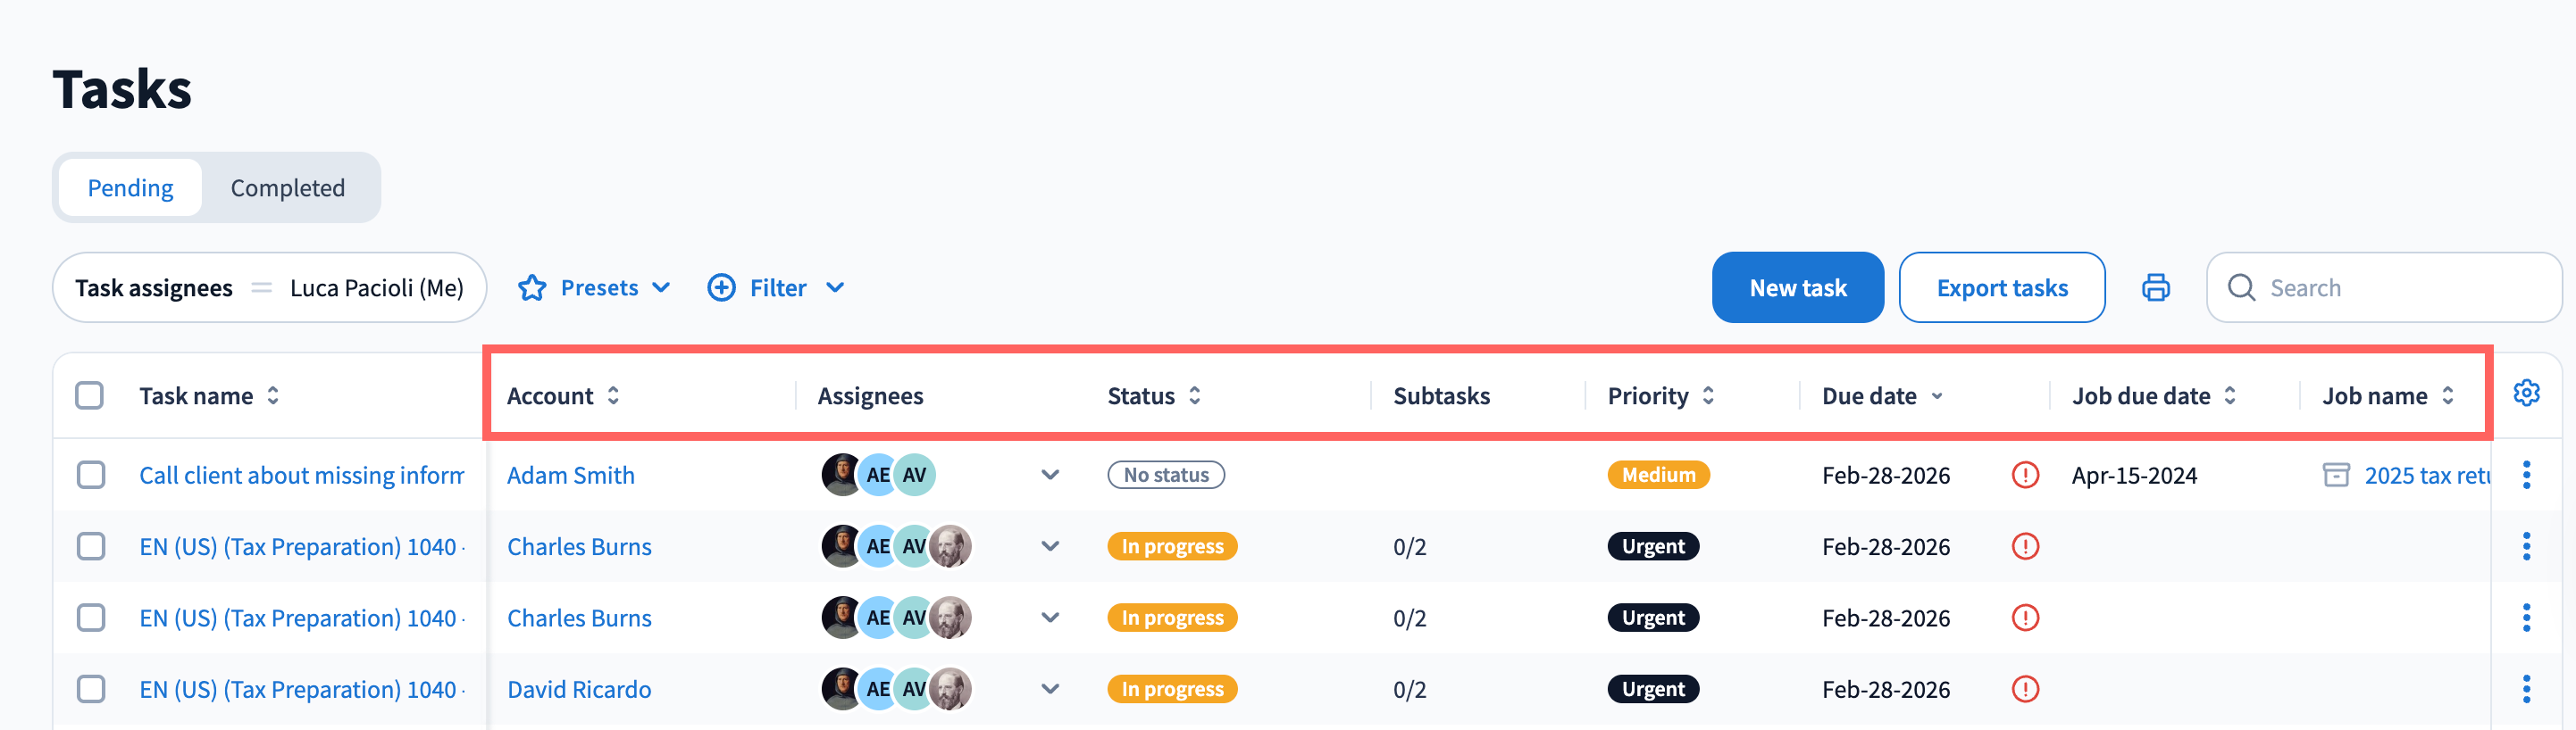Sort tasks by Account column
The width and height of the screenshot is (2576, 730).
(613, 395)
